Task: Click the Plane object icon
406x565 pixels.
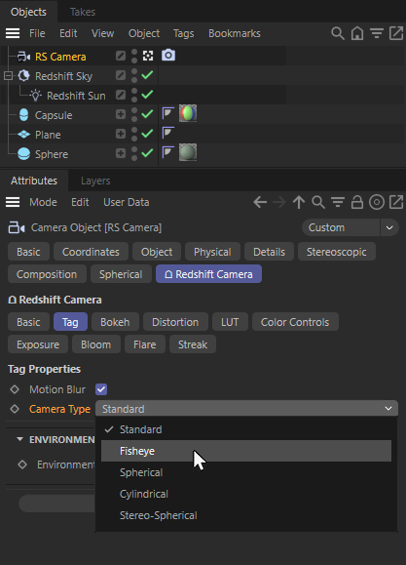Action: click(23, 135)
